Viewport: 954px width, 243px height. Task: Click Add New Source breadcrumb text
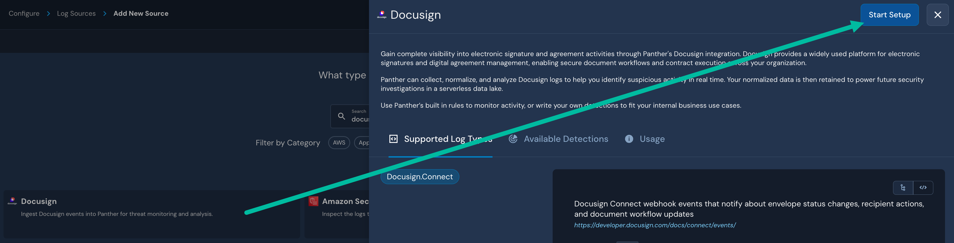141,13
